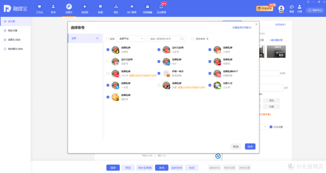Uncheck the 新浪微博 account checkbox
326x173 pixels.
pyautogui.click(x=159, y=73)
